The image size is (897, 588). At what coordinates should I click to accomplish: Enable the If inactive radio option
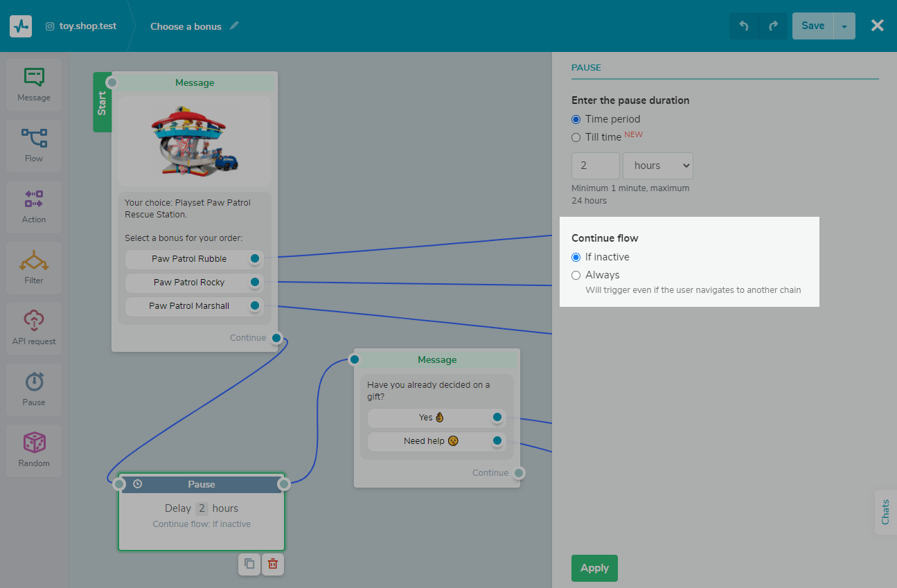pos(576,257)
